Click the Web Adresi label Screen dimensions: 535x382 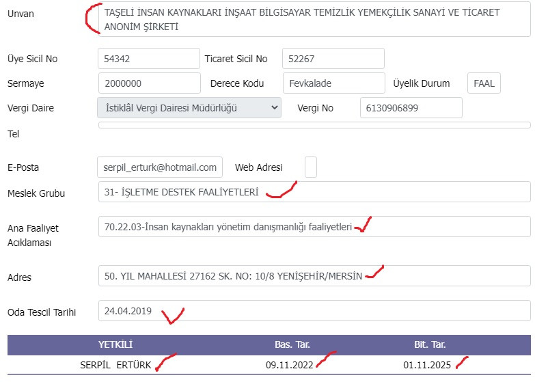coord(259,167)
